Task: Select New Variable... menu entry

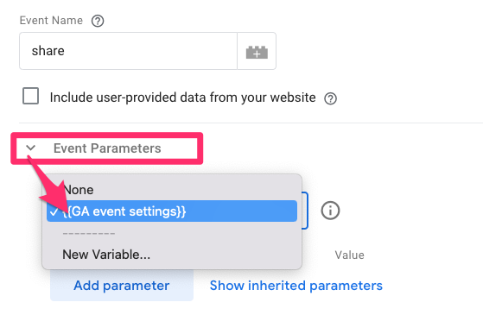Action: 106,255
